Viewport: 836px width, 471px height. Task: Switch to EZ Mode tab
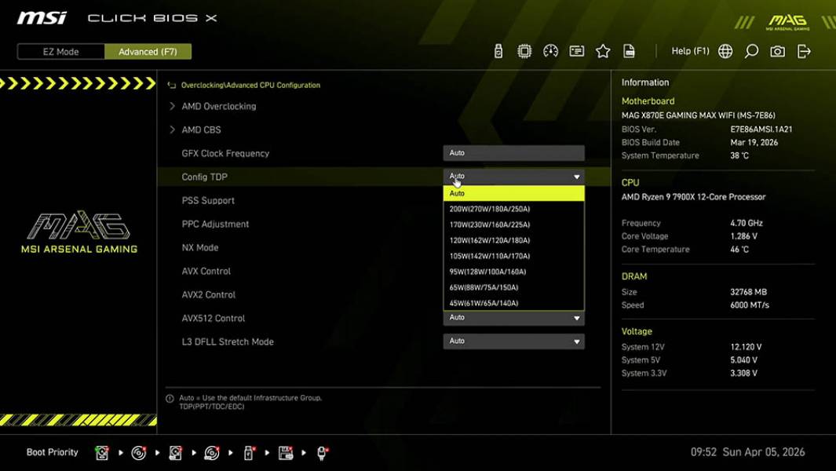[x=60, y=51]
